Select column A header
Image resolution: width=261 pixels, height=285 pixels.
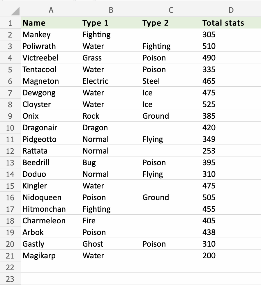pyautogui.click(x=51, y=10)
